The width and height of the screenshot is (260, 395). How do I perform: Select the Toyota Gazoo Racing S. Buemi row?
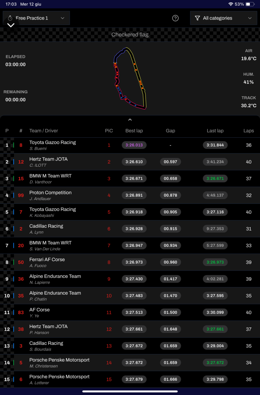(x=130, y=145)
